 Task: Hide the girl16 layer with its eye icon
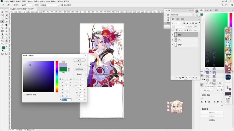[173, 40]
